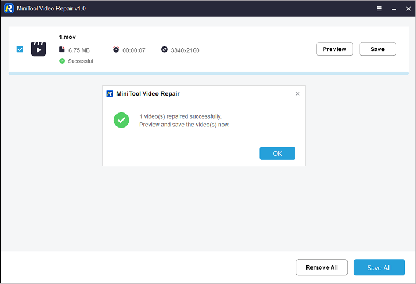Click the repair progress bar under 1.mov
Viewport: 416px width, 284px height.
pyautogui.click(x=209, y=74)
